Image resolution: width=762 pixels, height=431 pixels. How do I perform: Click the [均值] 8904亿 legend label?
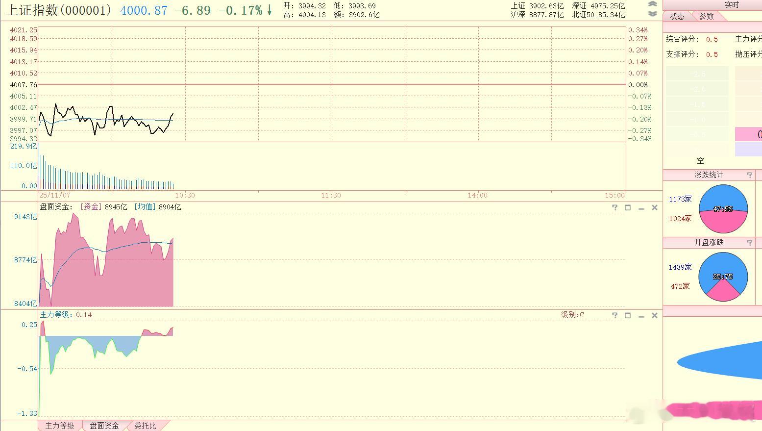(157, 207)
